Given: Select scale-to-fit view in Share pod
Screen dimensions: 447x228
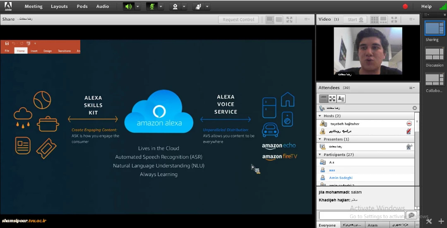Looking at the screenshot, I should [269, 19].
